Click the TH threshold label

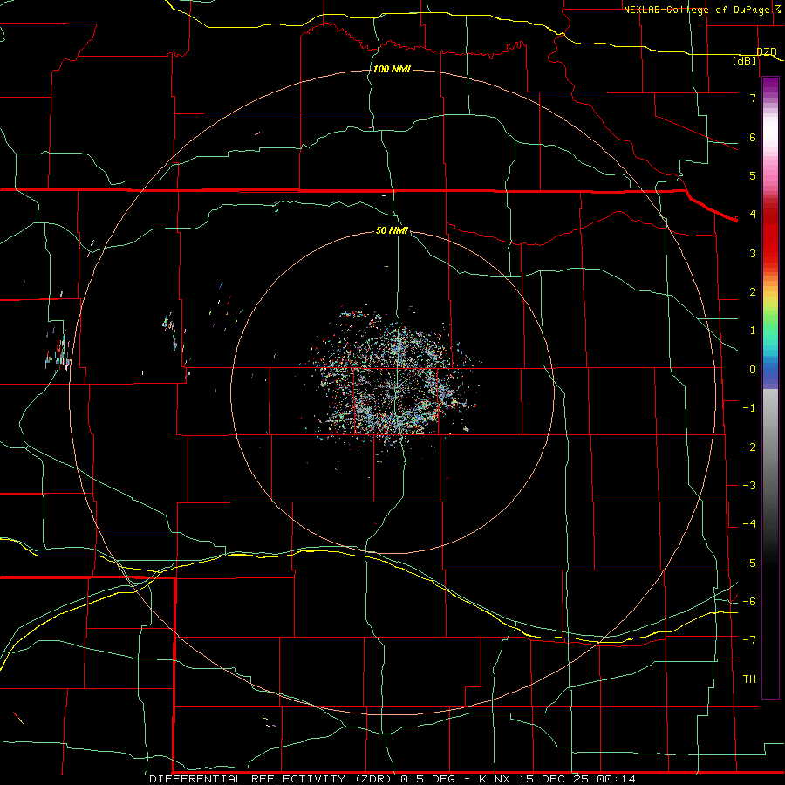[749, 679]
